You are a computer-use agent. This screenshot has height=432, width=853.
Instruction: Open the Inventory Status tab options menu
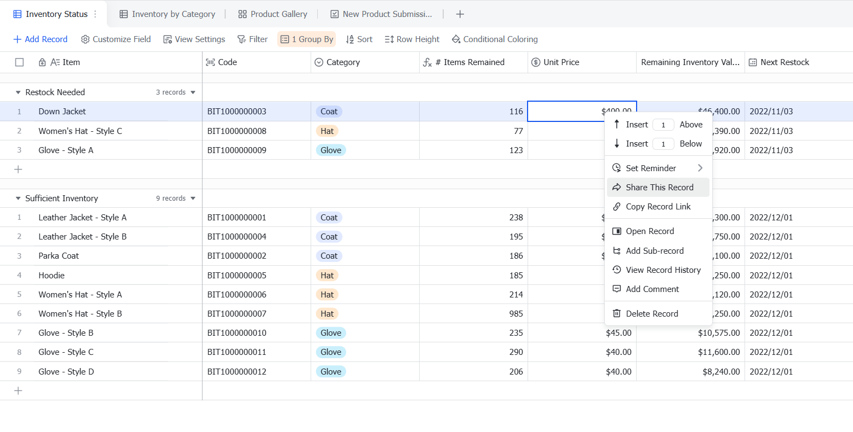coord(95,14)
